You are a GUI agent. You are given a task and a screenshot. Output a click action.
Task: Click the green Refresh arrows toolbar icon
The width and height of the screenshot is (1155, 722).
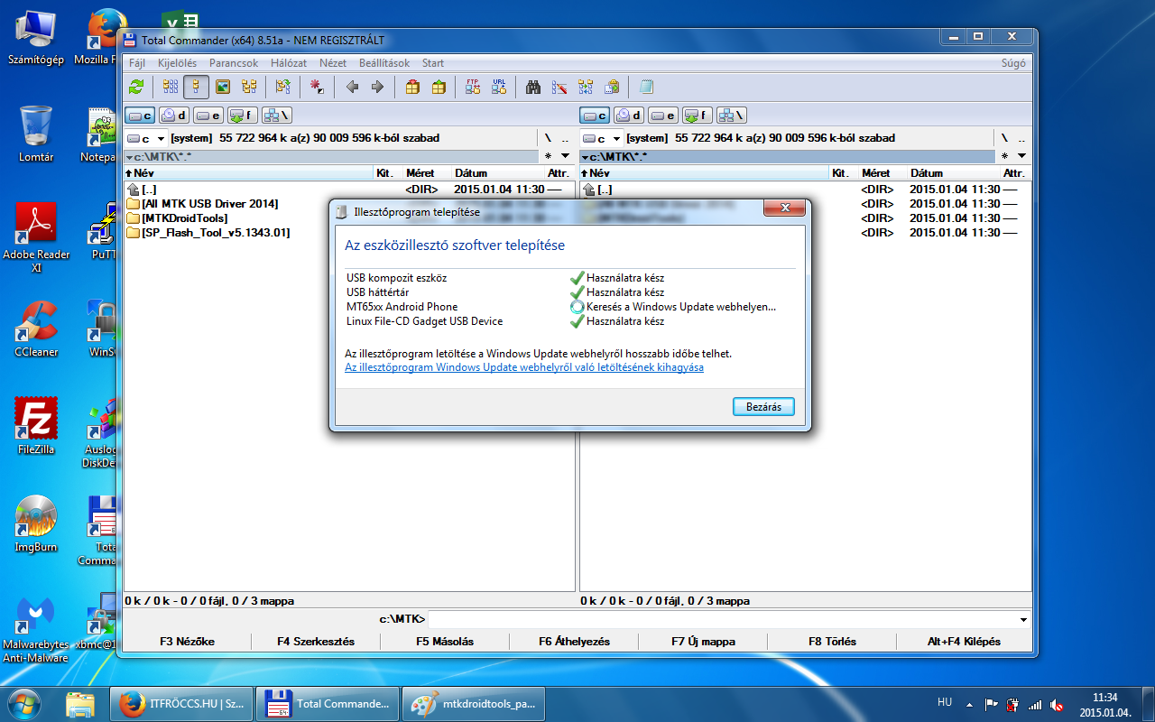pos(136,87)
